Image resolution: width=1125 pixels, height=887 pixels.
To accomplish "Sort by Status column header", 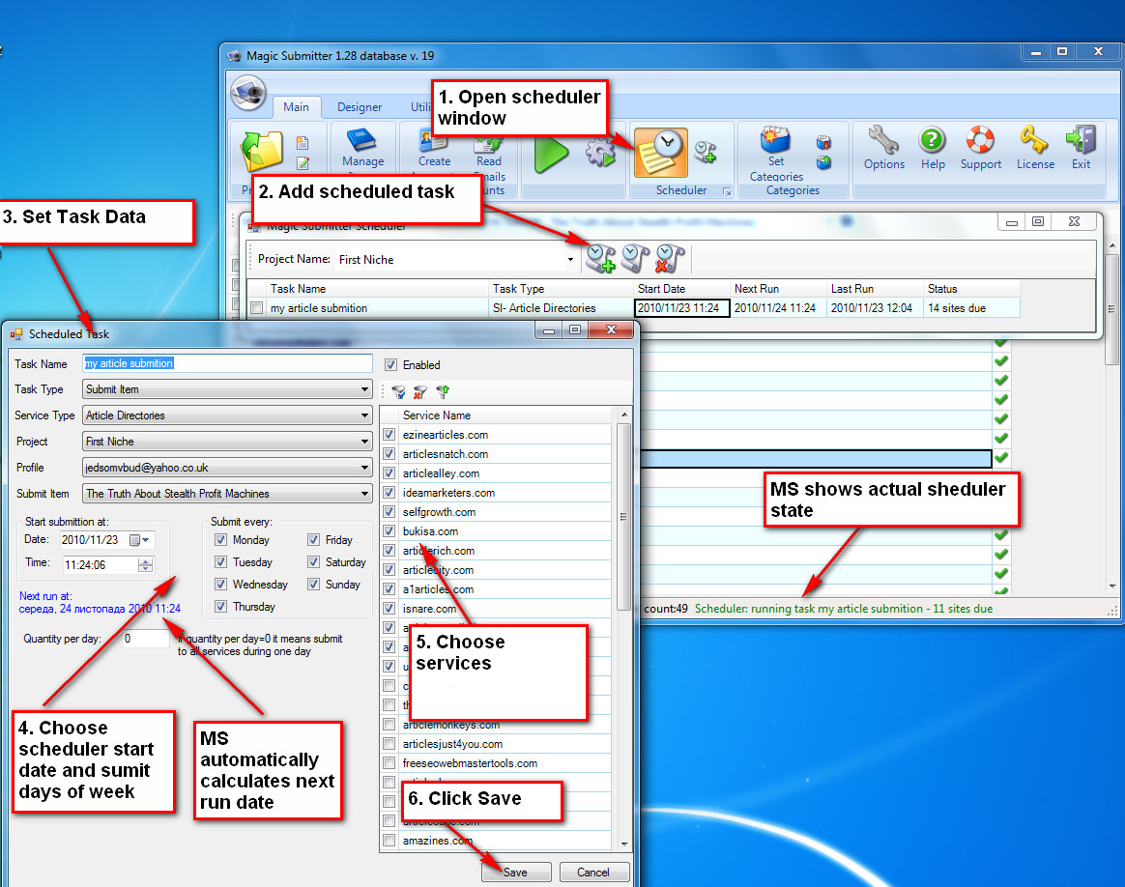I will pyautogui.click(x=970, y=289).
